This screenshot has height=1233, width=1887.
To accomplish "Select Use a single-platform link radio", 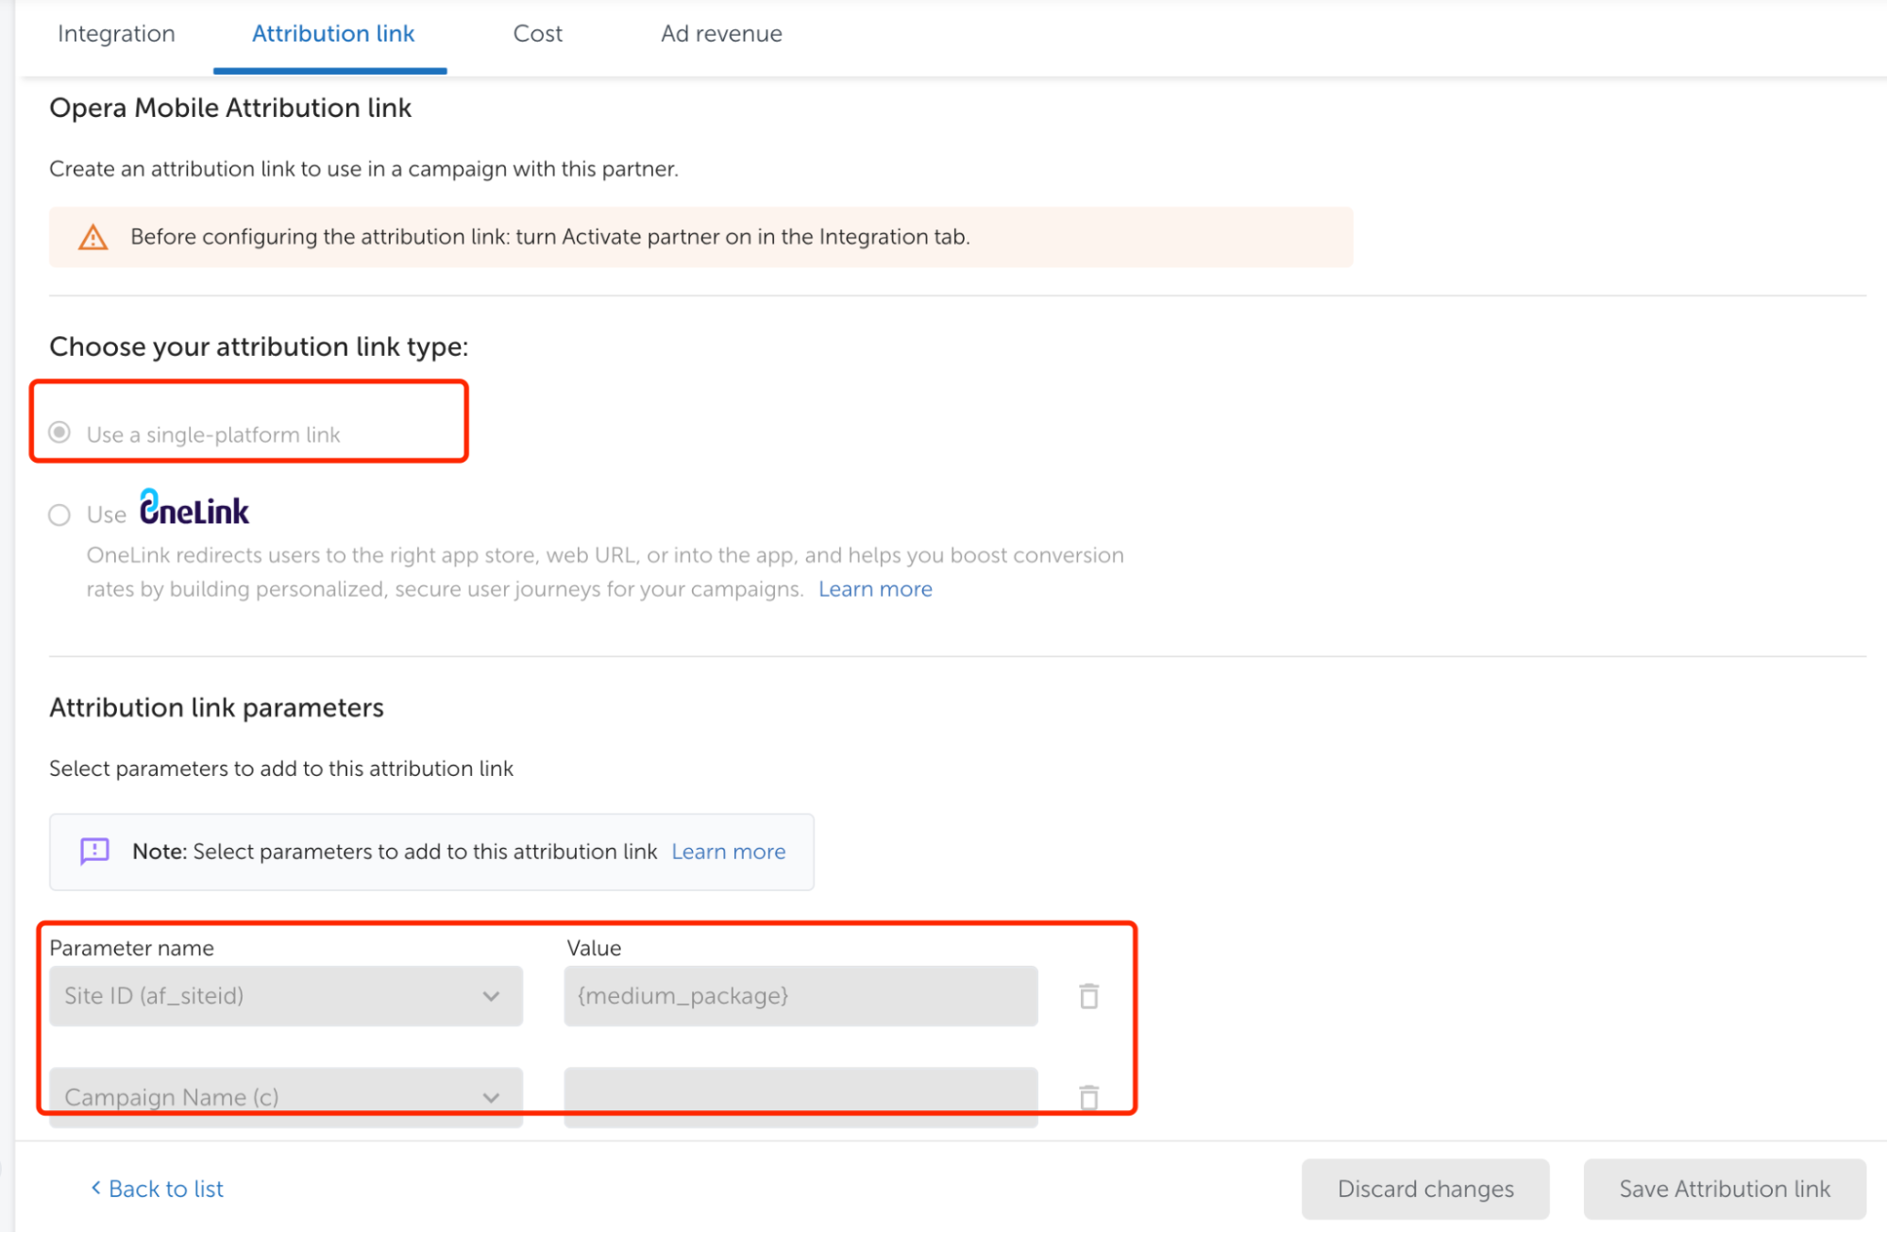I will (59, 432).
